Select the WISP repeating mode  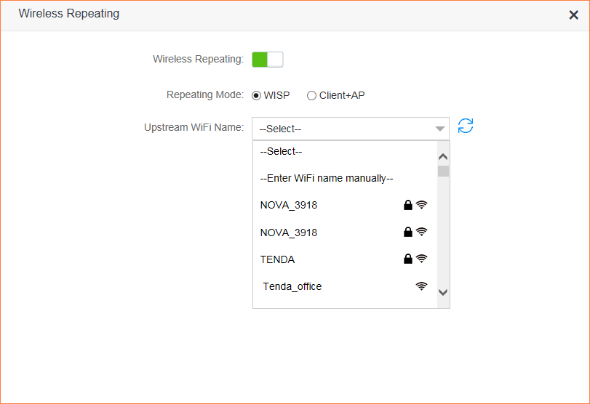pos(256,95)
